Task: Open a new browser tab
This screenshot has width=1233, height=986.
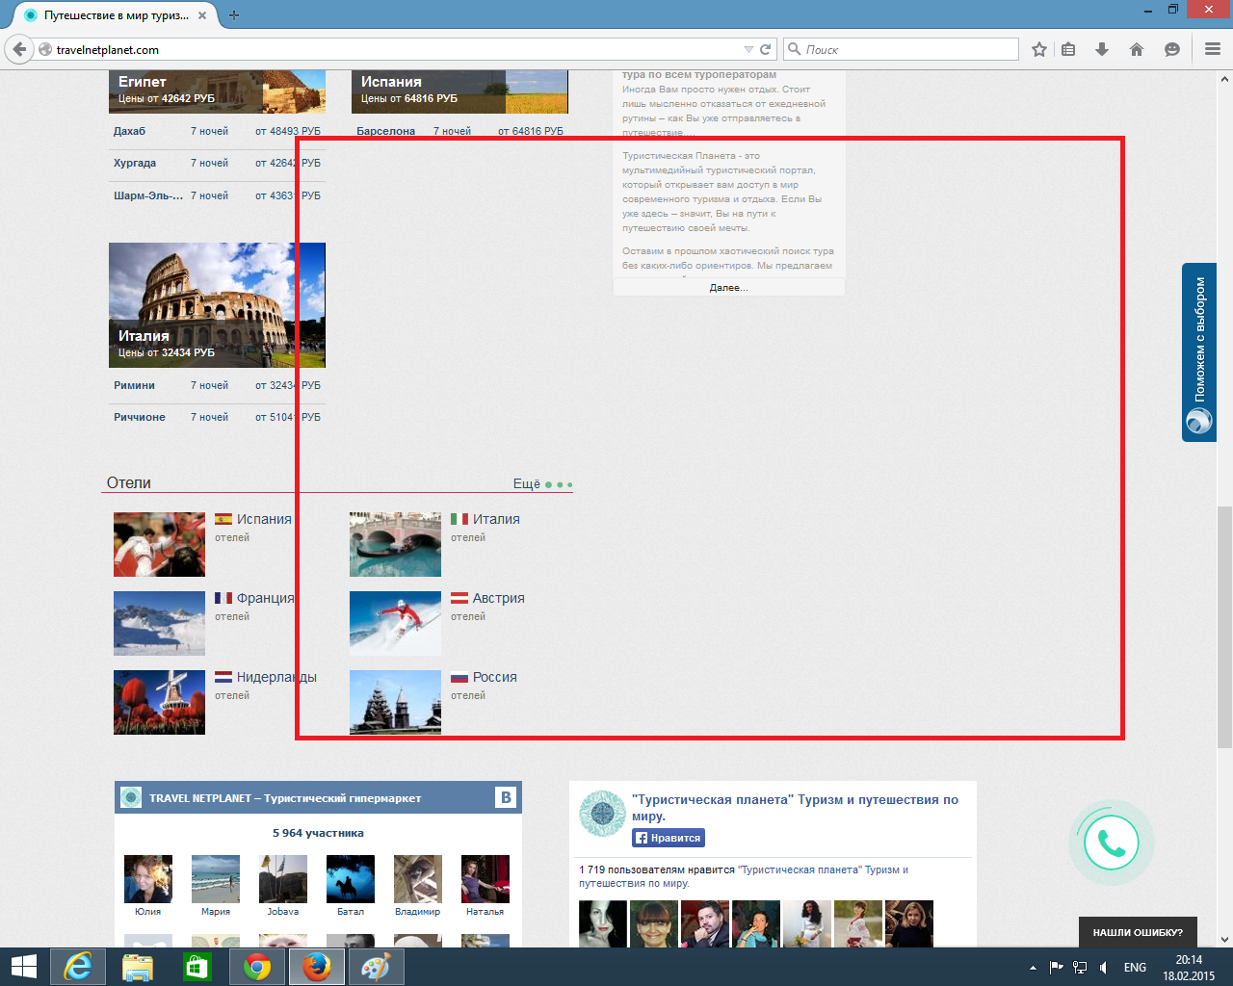Action: pyautogui.click(x=234, y=15)
